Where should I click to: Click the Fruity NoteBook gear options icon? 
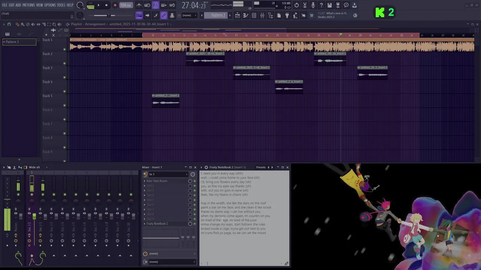206,167
